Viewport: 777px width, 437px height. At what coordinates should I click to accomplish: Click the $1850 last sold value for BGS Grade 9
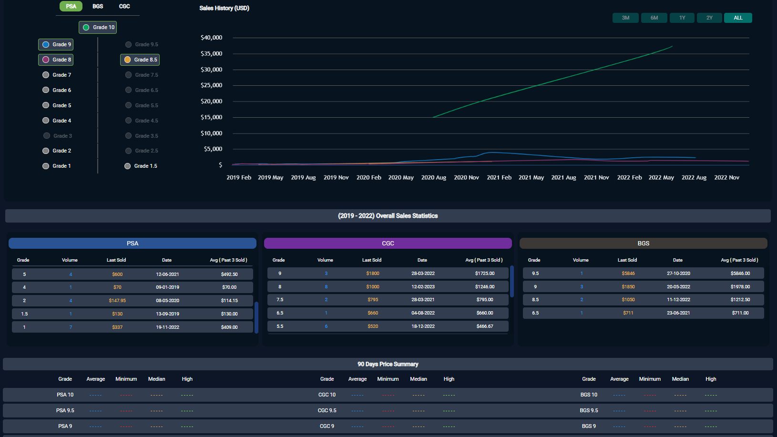[627, 286]
